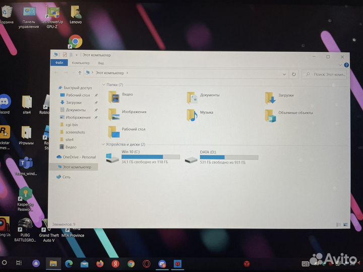Open Microsoft Teams installer on desktop
The image size is (363, 272).
pyautogui.click(x=26, y=166)
